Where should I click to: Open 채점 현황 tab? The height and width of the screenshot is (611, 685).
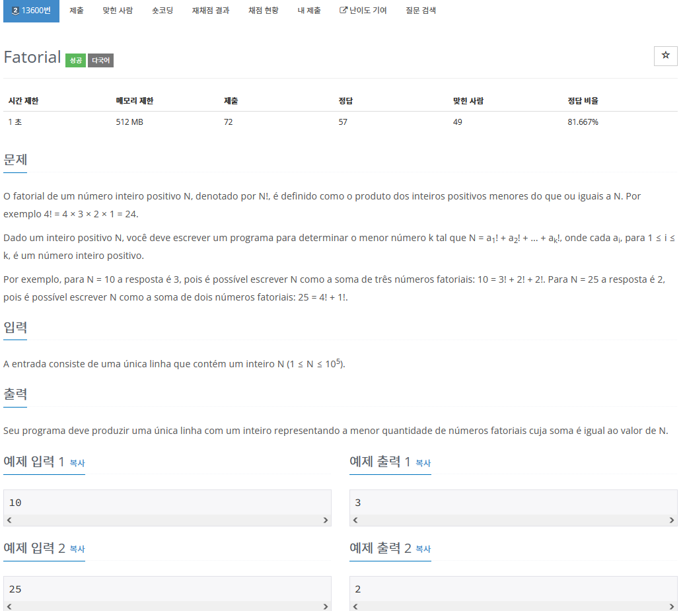pos(264,11)
